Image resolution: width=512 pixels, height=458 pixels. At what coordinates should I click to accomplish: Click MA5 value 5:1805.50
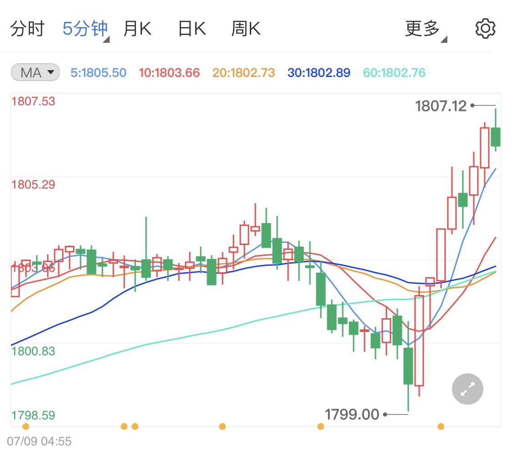98,72
